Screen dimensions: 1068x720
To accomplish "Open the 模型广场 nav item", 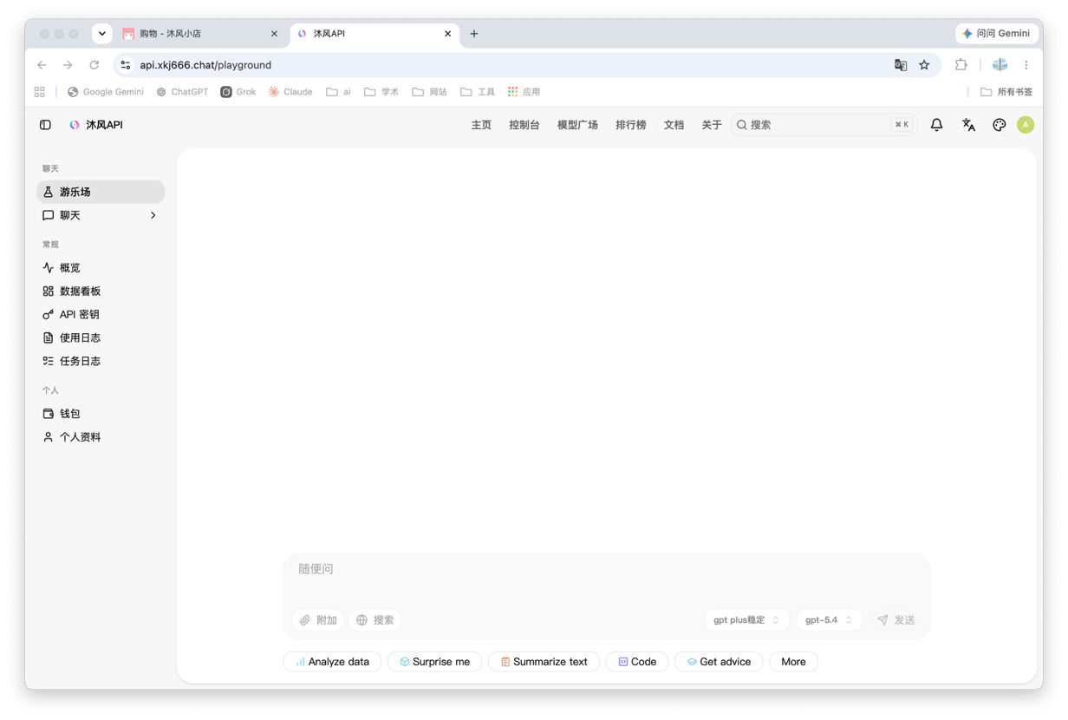I will click(x=577, y=125).
